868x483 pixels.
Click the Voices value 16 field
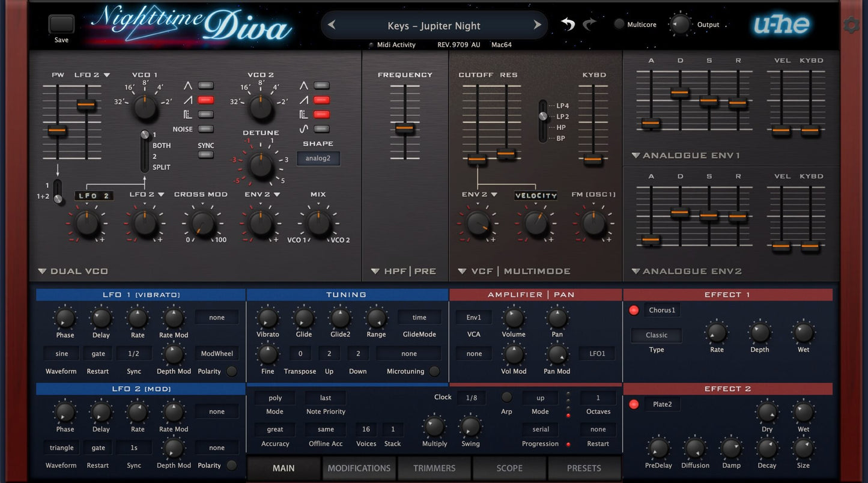point(366,430)
